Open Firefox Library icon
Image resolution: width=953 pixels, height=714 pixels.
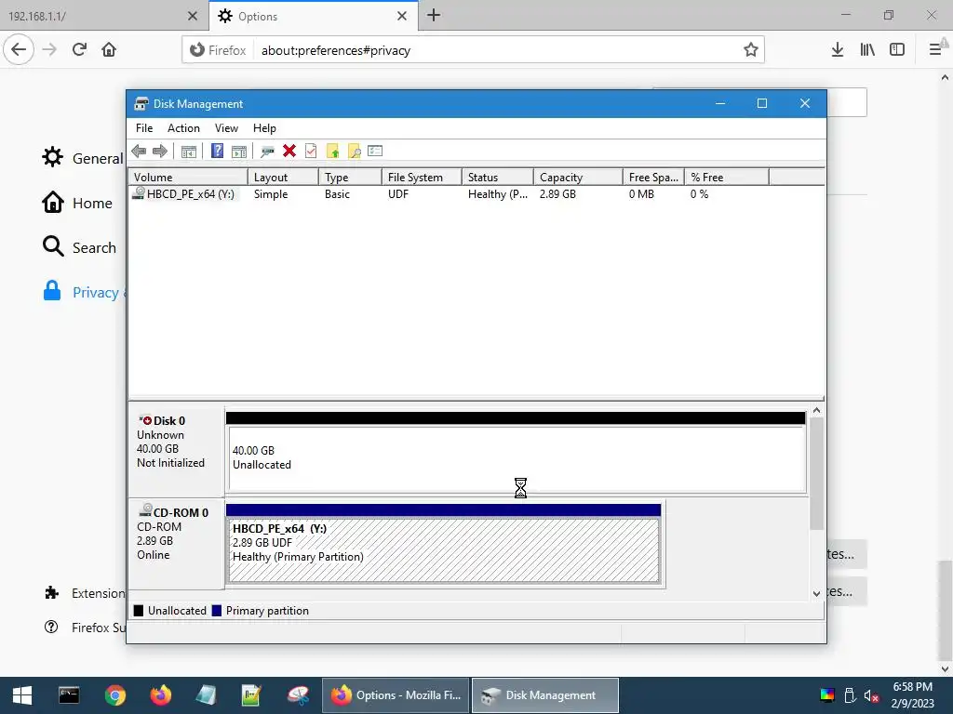tap(867, 50)
